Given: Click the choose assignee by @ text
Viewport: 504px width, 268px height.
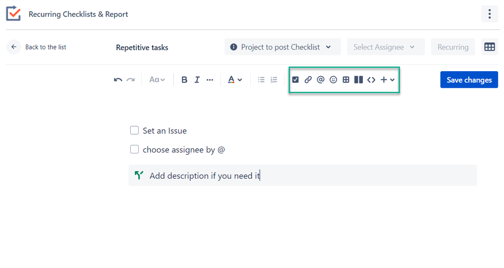Looking at the screenshot, I should 184,150.
